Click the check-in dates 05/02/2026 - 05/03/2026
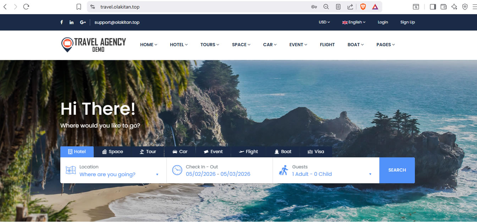477x222 pixels. pyautogui.click(x=218, y=174)
